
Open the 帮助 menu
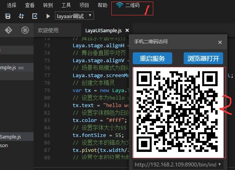(x=102, y=5)
